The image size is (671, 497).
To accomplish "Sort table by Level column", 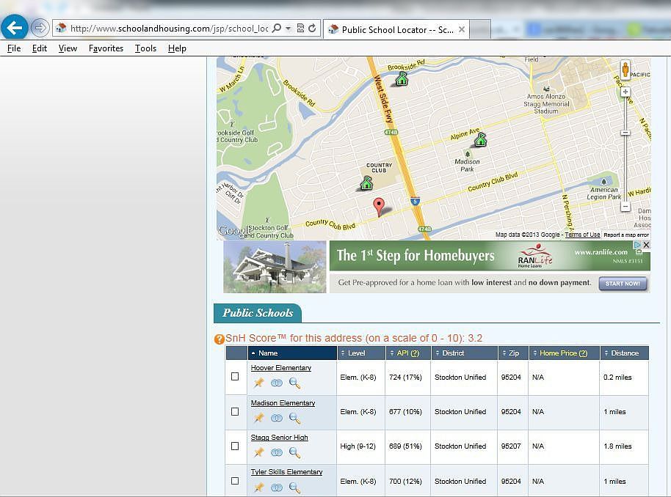I will (360, 353).
